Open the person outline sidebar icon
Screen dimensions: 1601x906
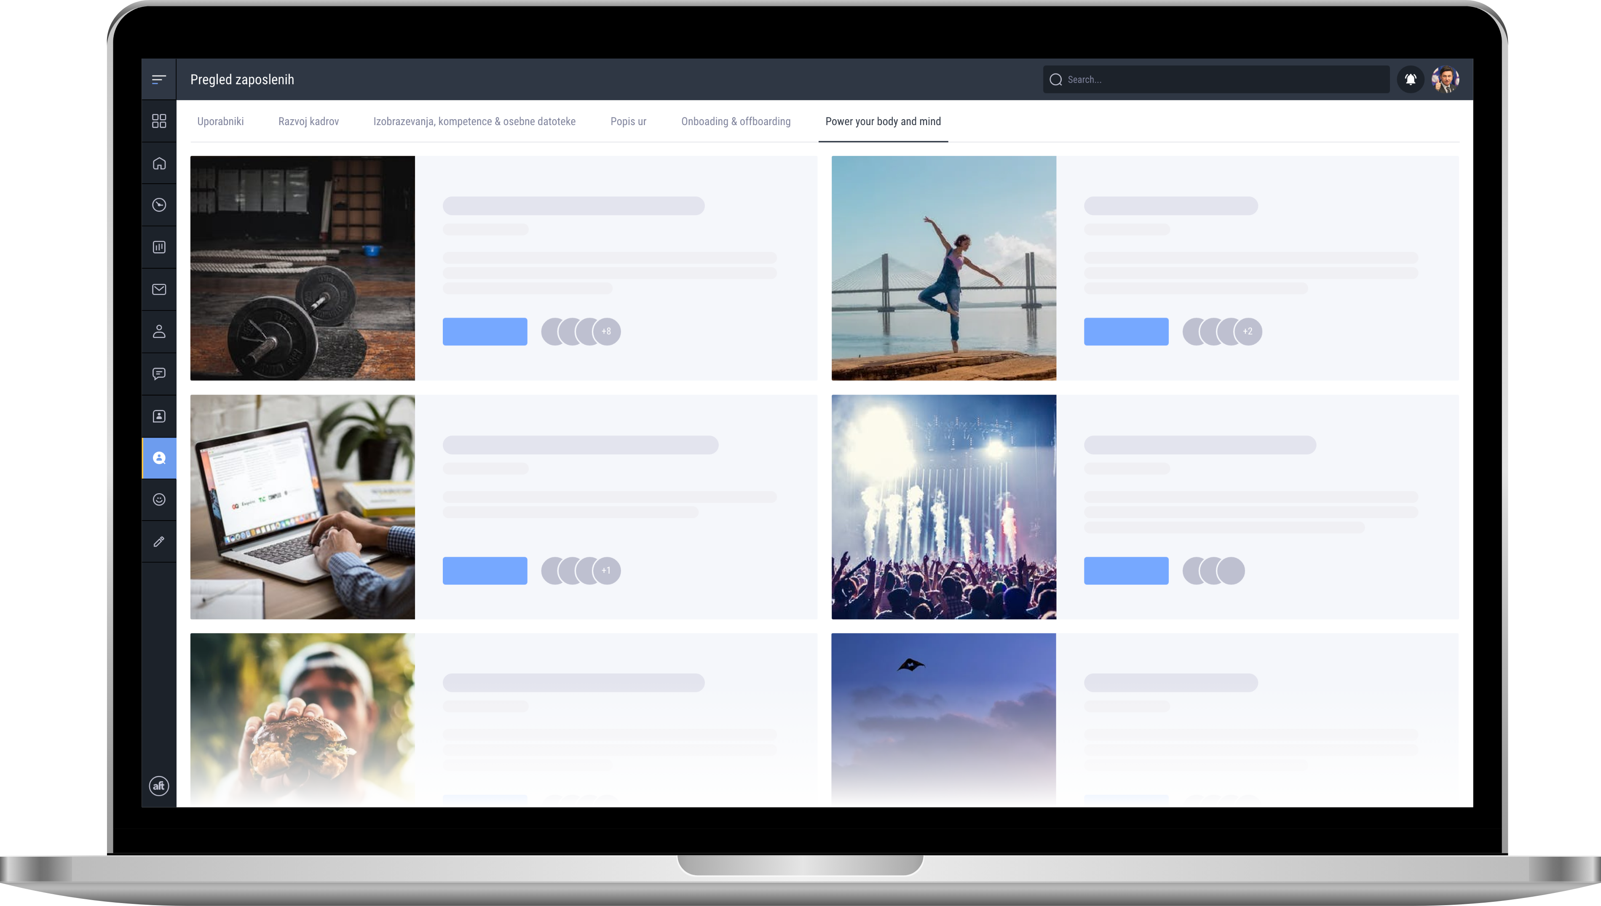(159, 331)
